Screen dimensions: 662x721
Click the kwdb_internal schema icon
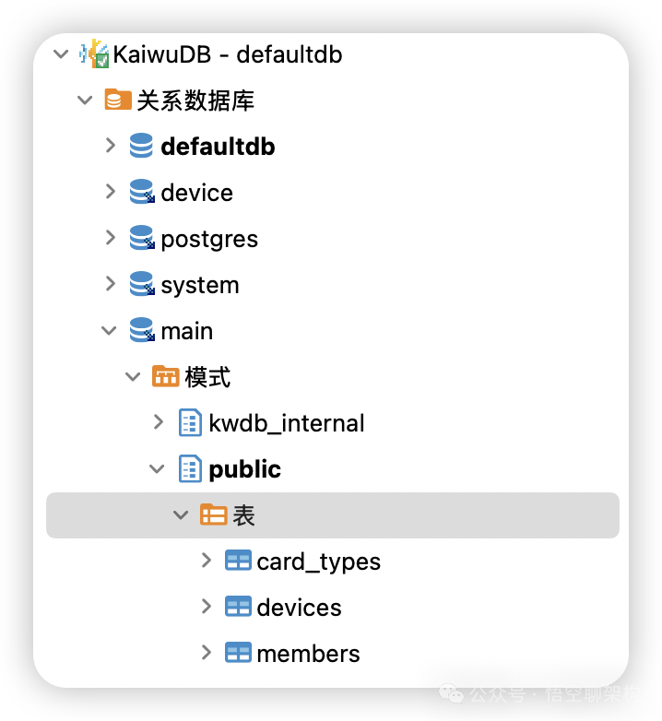[x=190, y=422]
